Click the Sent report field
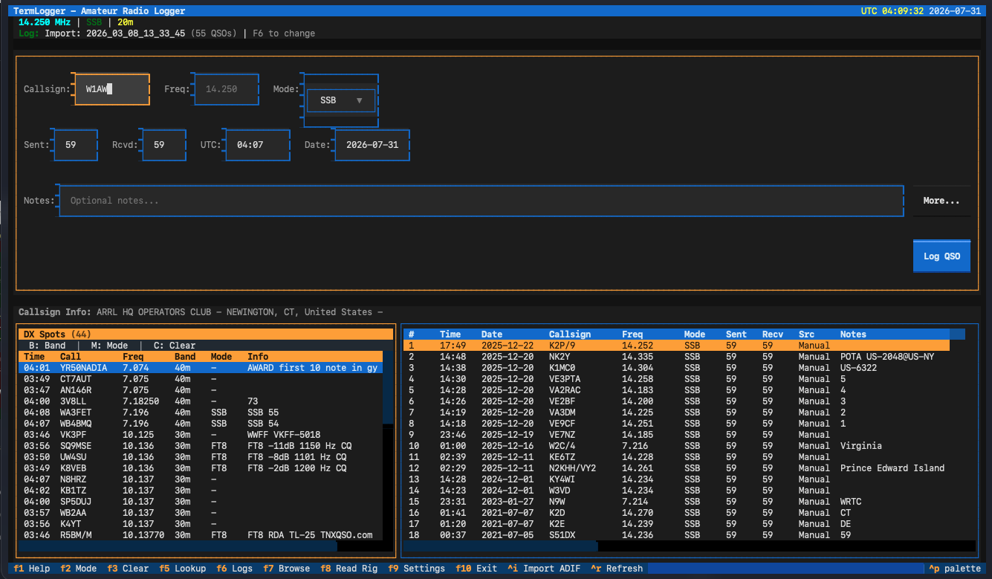992x579 pixels. [75, 145]
